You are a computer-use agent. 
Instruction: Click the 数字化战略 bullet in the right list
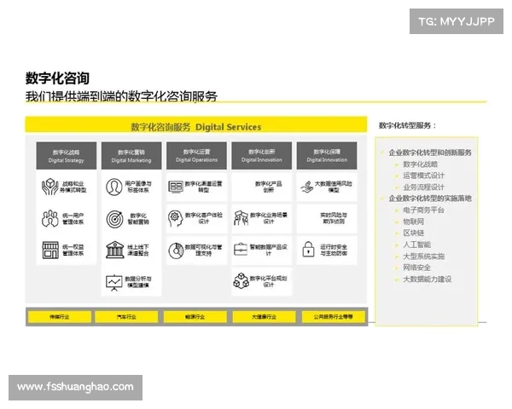point(420,164)
